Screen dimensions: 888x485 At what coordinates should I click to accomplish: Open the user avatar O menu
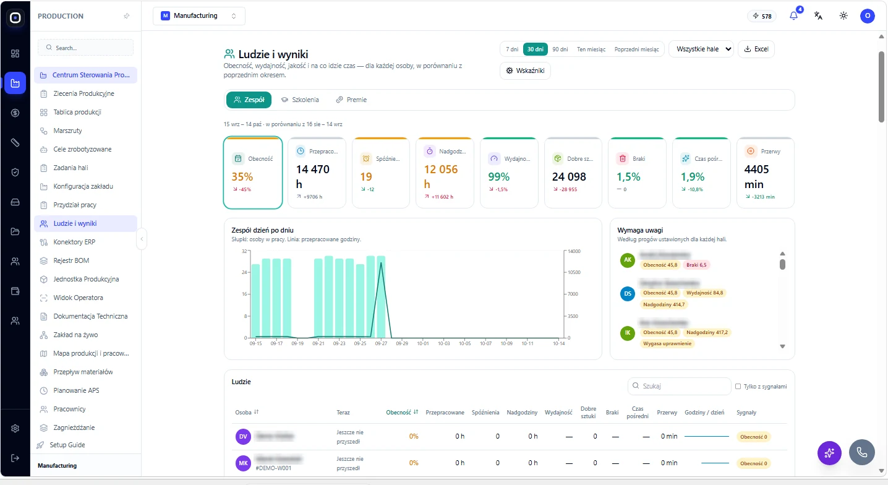(x=868, y=16)
